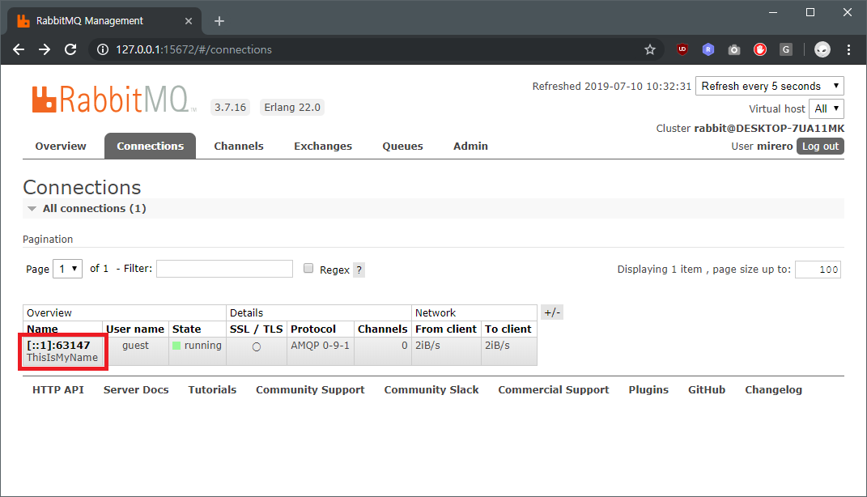Viewport: 867px width, 497px height.
Task: Click the mirero user name
Action: click(775, 147)
